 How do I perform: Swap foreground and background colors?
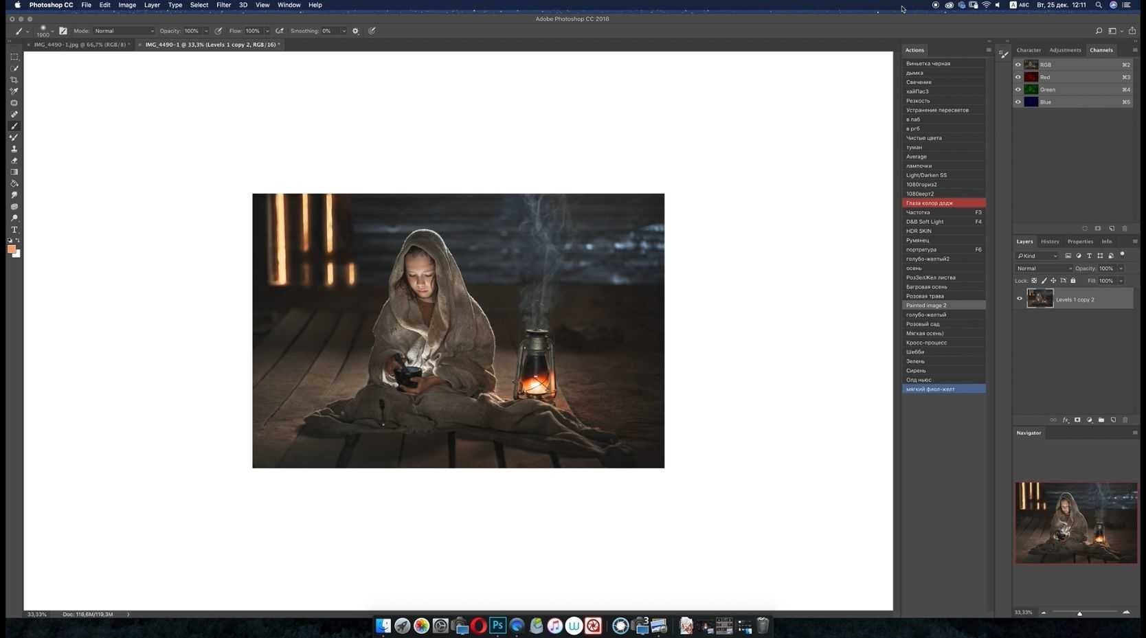(x=18, y=240)
